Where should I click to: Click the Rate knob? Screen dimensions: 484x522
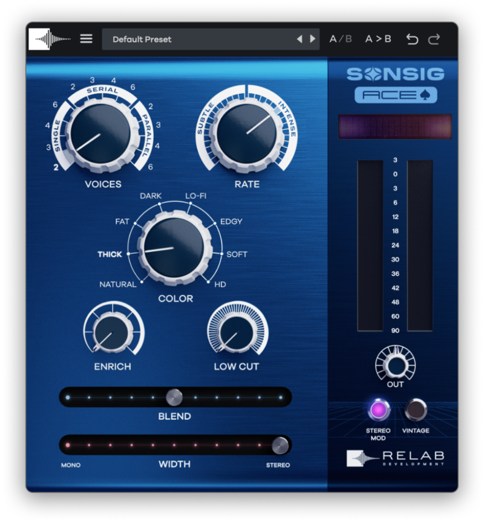pos(247,134)
